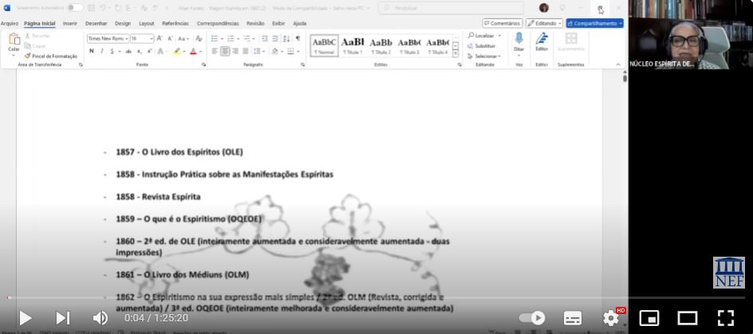Image resolution: width=753 pixels, height=334 pixels.
Task: Click the undo arrow in title bar
Action: point(103,8)
